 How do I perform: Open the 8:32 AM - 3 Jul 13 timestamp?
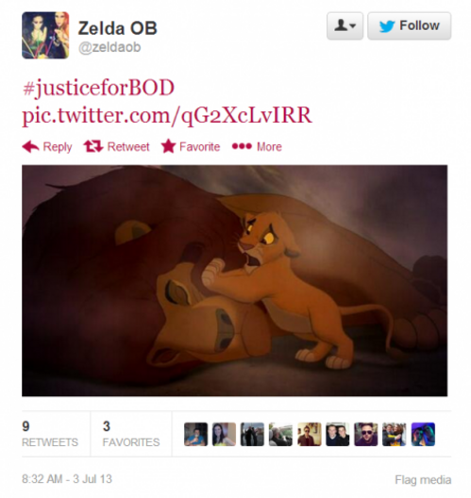[67, 479]
